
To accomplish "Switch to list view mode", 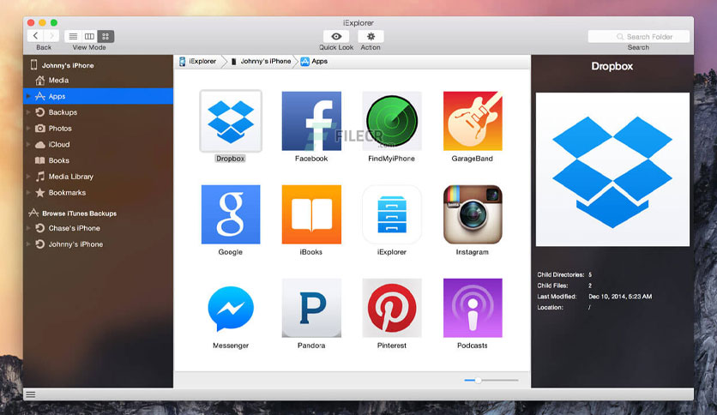I will (x=73, y=36).
